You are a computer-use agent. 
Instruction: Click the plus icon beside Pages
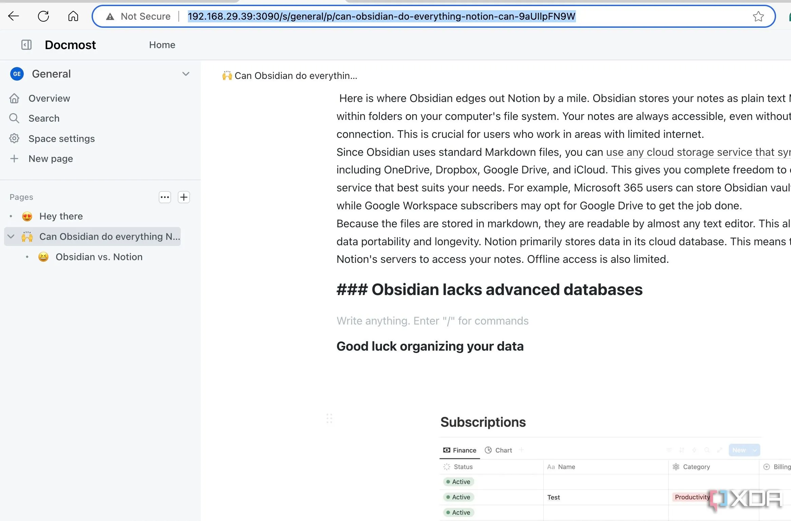click(x=184, y=197)
